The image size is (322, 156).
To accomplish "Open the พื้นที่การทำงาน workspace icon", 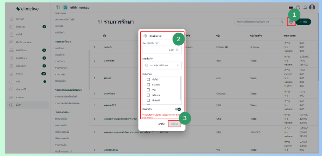I will coord(12,42).
